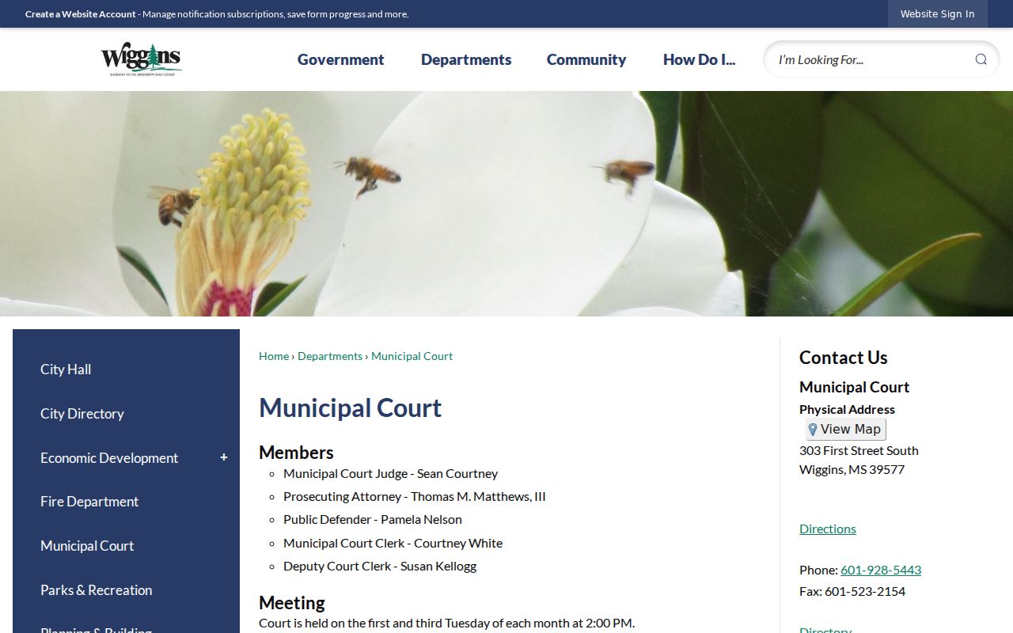The height and width of the screenshot is (633, 1013).
Task: Click the search magnifier icon
Action: tap(981, 59)
